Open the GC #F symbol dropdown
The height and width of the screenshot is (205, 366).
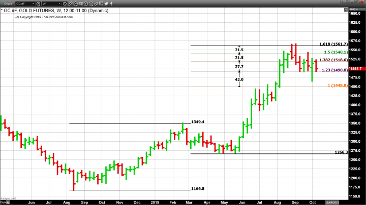tap(33, 4)
